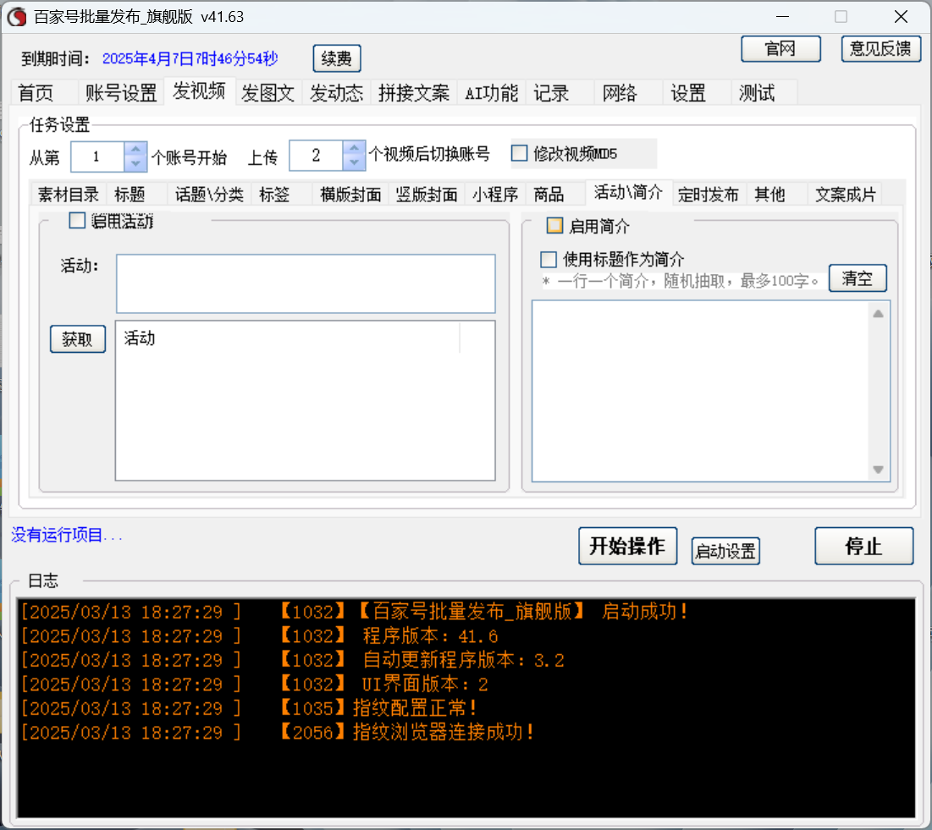The image size is (932, 830).
Task: Enable 使用标题作为简介 checkbox
Action: click(549, 260)
